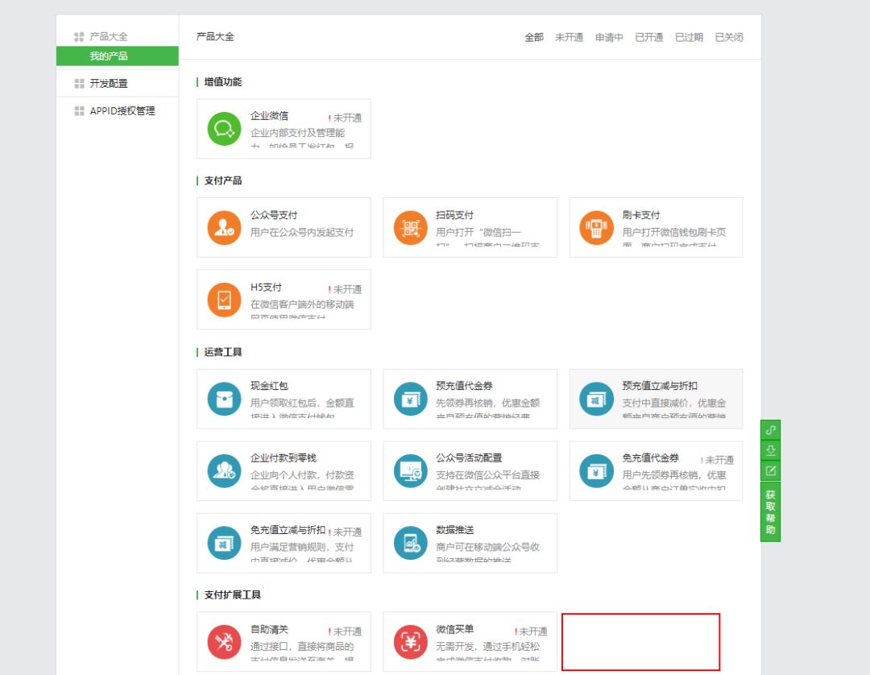870x675 pixels.
Task: Click the 未开通 status on the 企业微信 card
Action: (345, 118)
